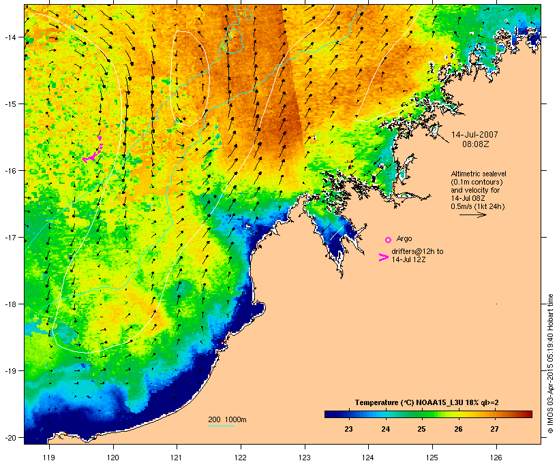Viewport: 559px width, 463px height.
Task: Click the magenta drifter track on map
Action: coord(93,150)
